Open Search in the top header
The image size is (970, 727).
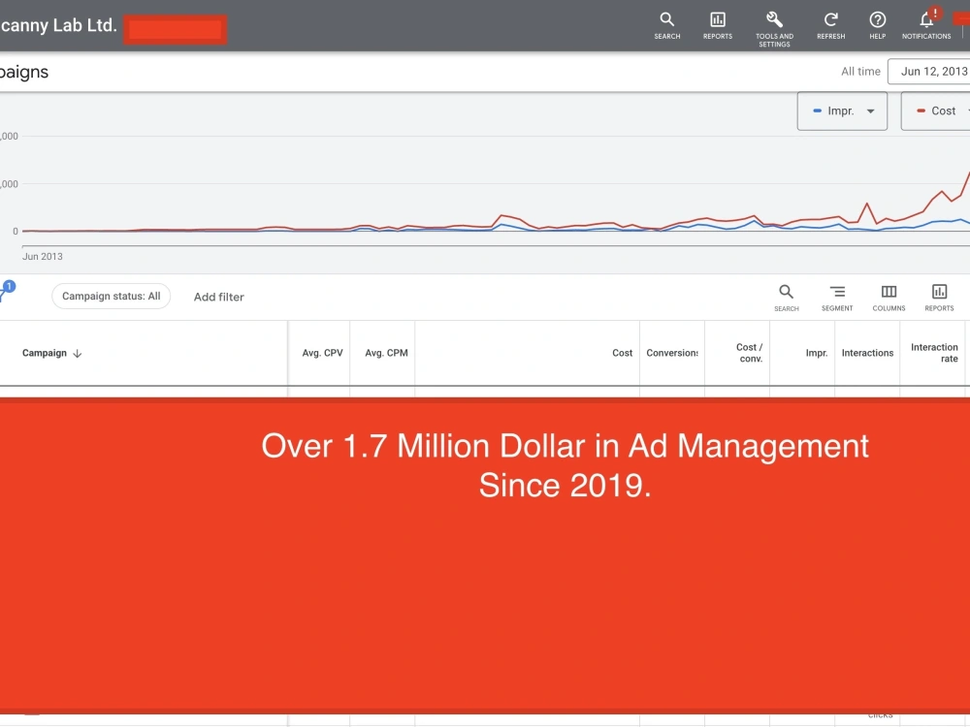pyautogui.click(x=667, y=26)
